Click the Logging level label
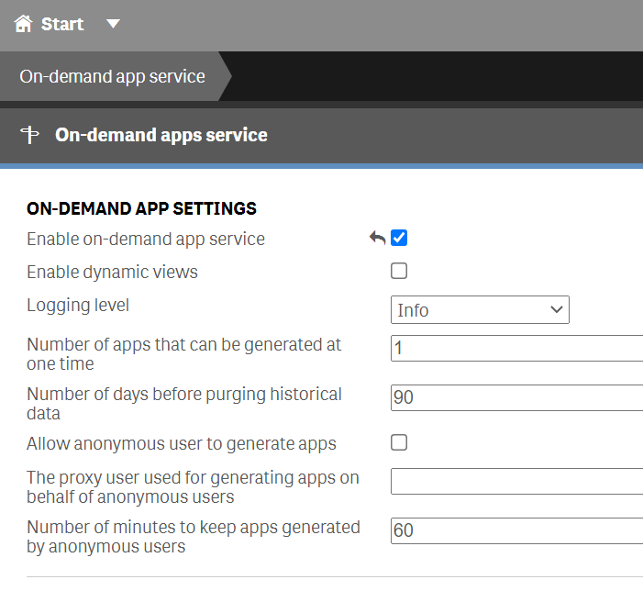This screenshot has height=591, width=643. pyautogui.click(x=78, y=306)
